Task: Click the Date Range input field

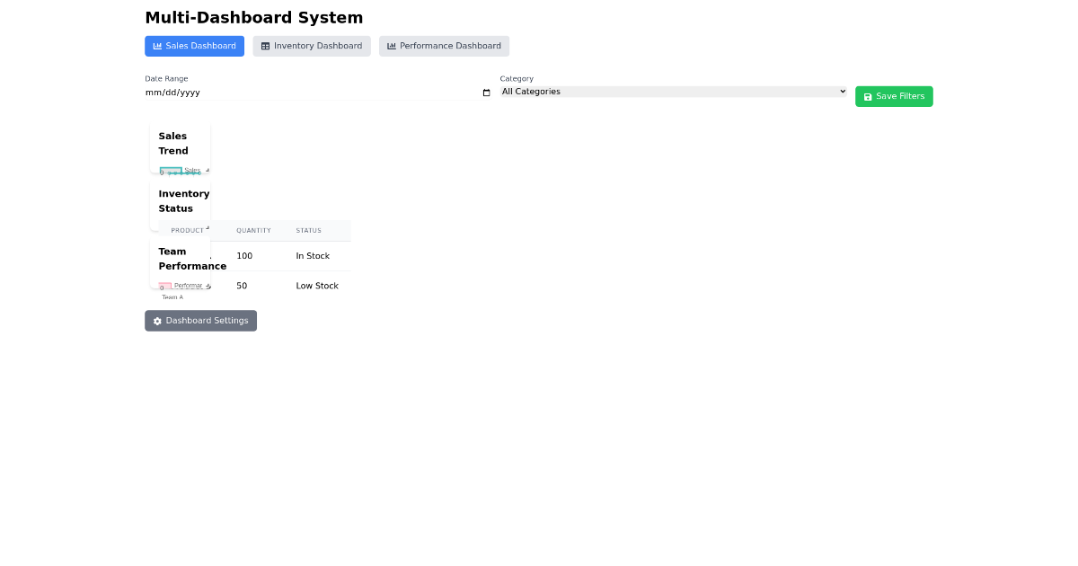Action: (305, 93)
